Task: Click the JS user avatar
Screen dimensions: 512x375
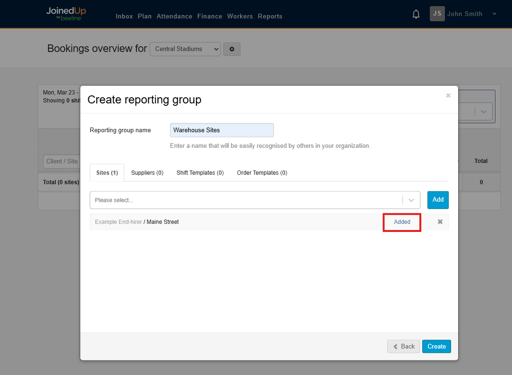Action: click(x=437, y=14)
